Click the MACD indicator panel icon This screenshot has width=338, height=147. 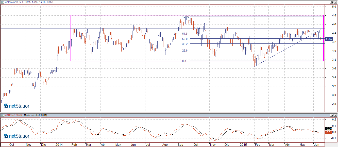(2, 115)
